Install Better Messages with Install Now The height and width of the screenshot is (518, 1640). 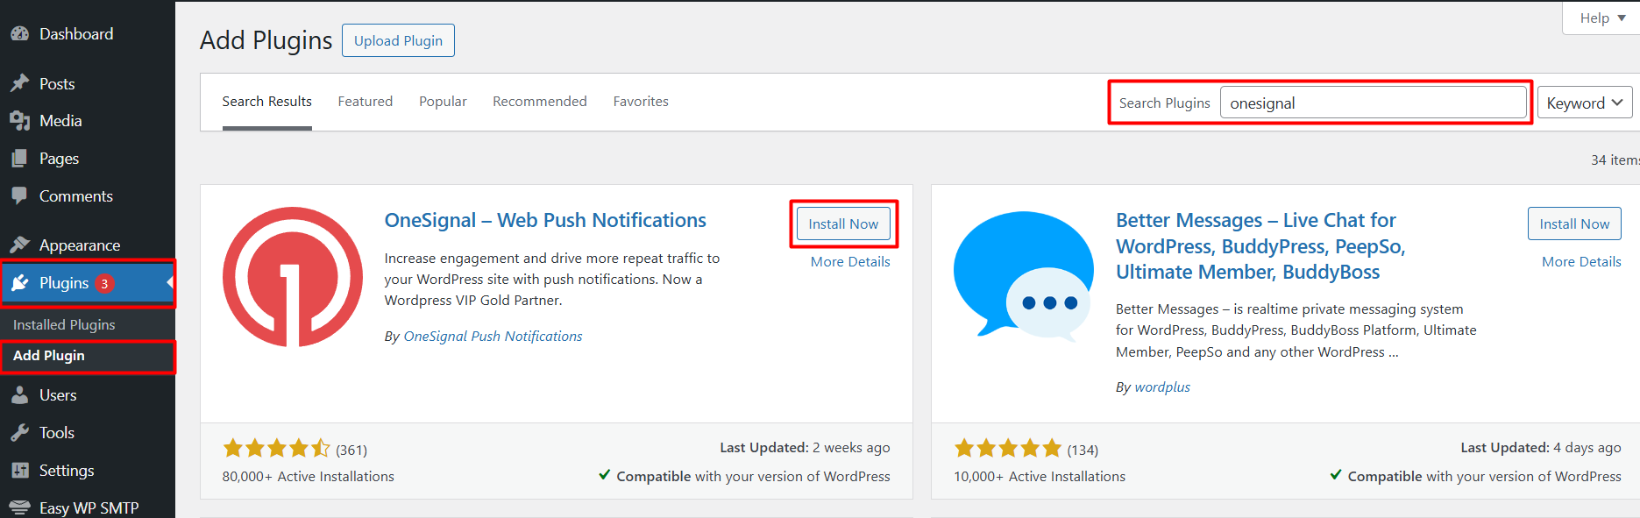point(1574,224)
